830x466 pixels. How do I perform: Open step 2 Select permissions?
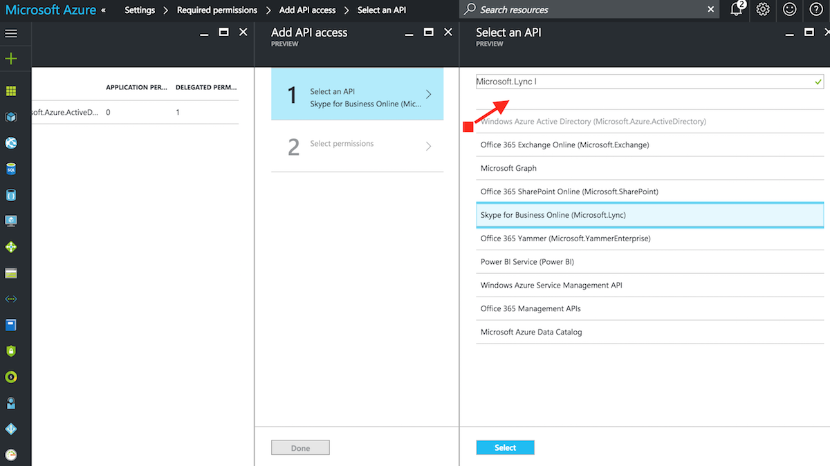point(357,146)
